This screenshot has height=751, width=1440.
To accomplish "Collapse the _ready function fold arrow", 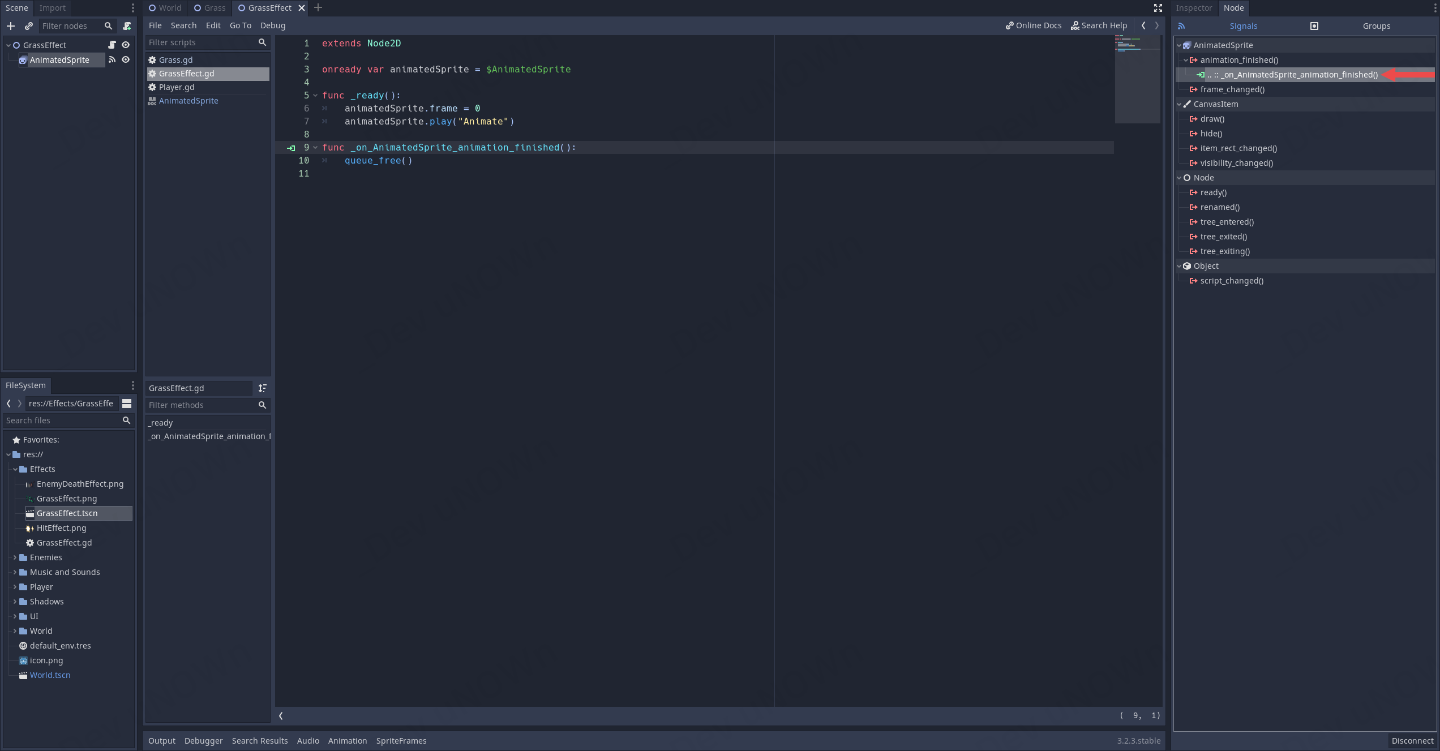I will click(315, 96).
